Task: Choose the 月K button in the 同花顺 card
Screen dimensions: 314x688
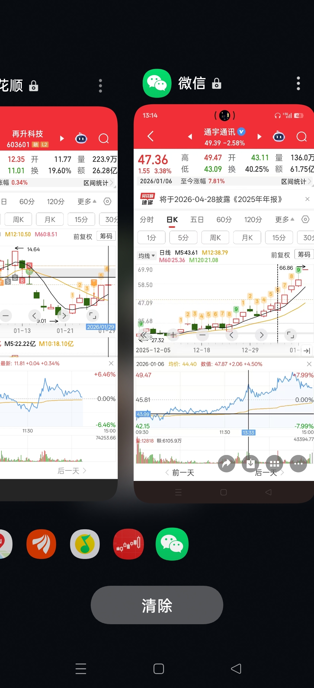Action: click(x=50, y=219)
